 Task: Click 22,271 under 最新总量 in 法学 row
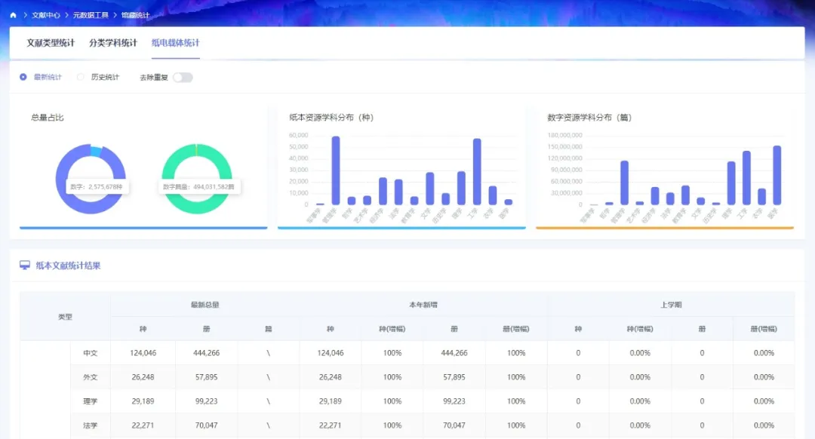143,425
